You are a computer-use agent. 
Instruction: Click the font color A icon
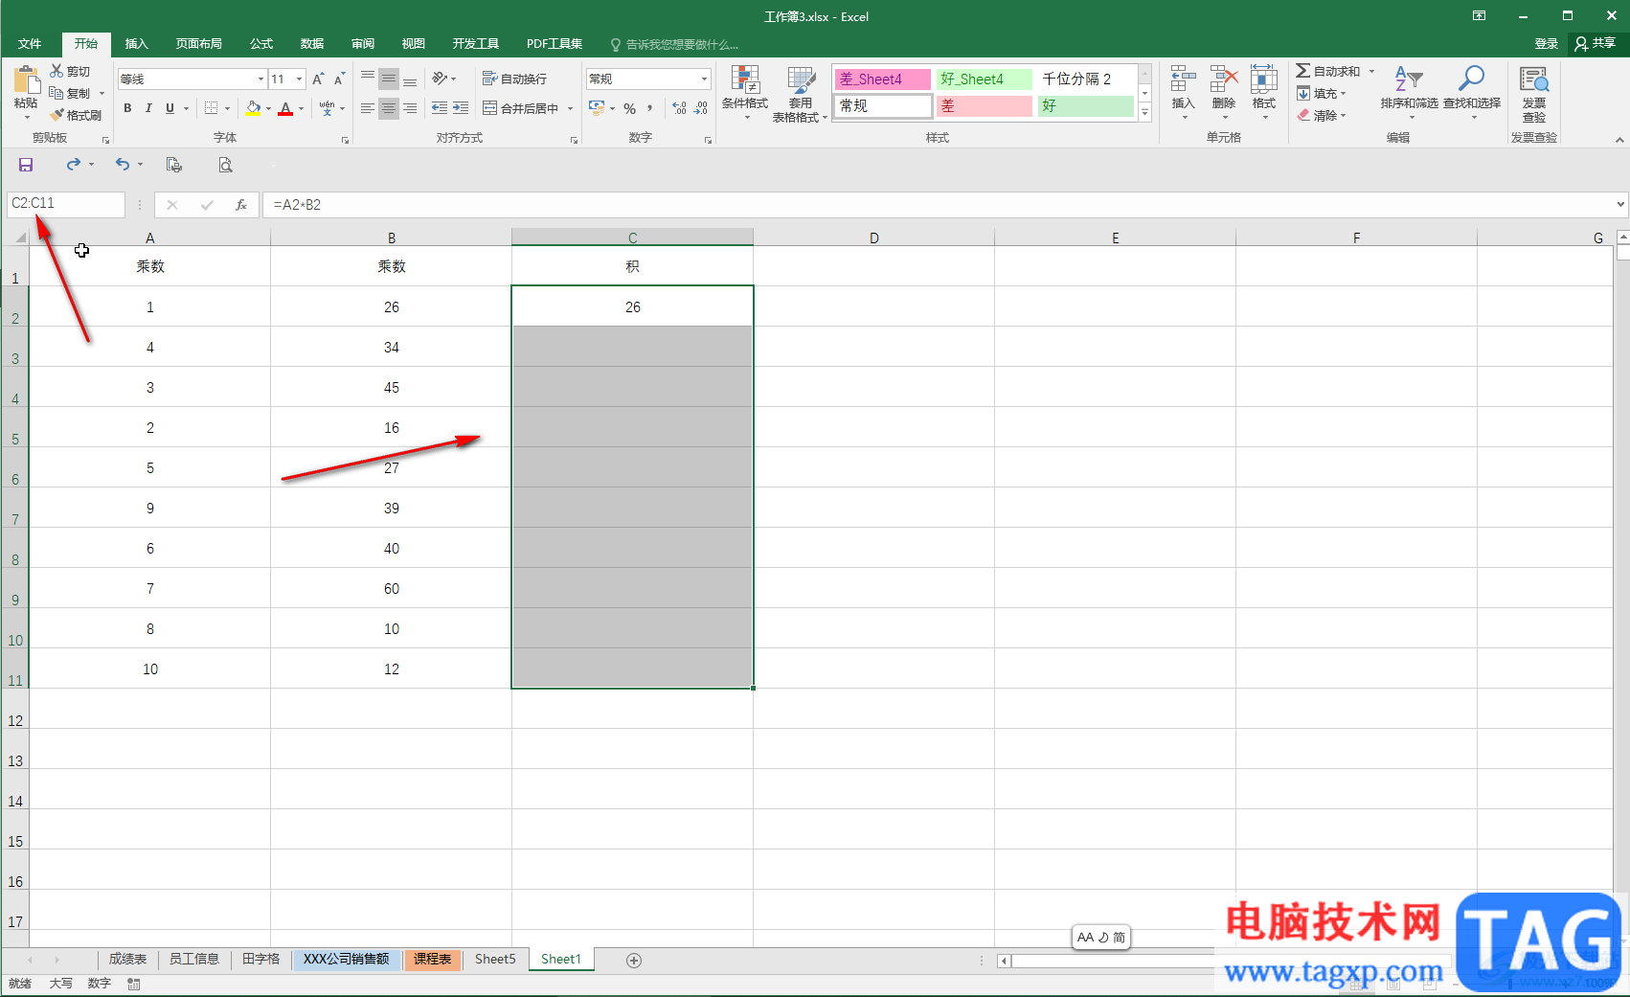tap(285, 108)
